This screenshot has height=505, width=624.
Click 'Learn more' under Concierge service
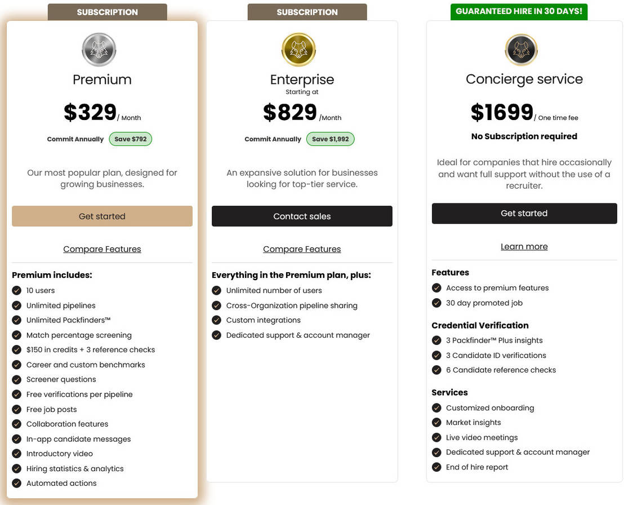[x=524, y=246]
